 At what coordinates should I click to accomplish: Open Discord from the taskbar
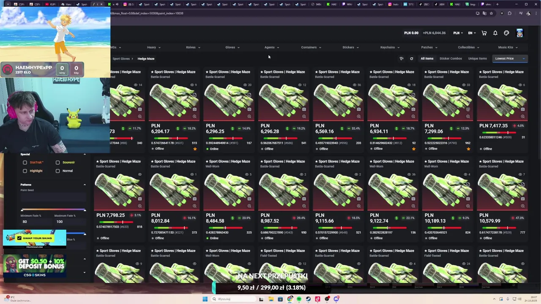(x=336, y=299)
